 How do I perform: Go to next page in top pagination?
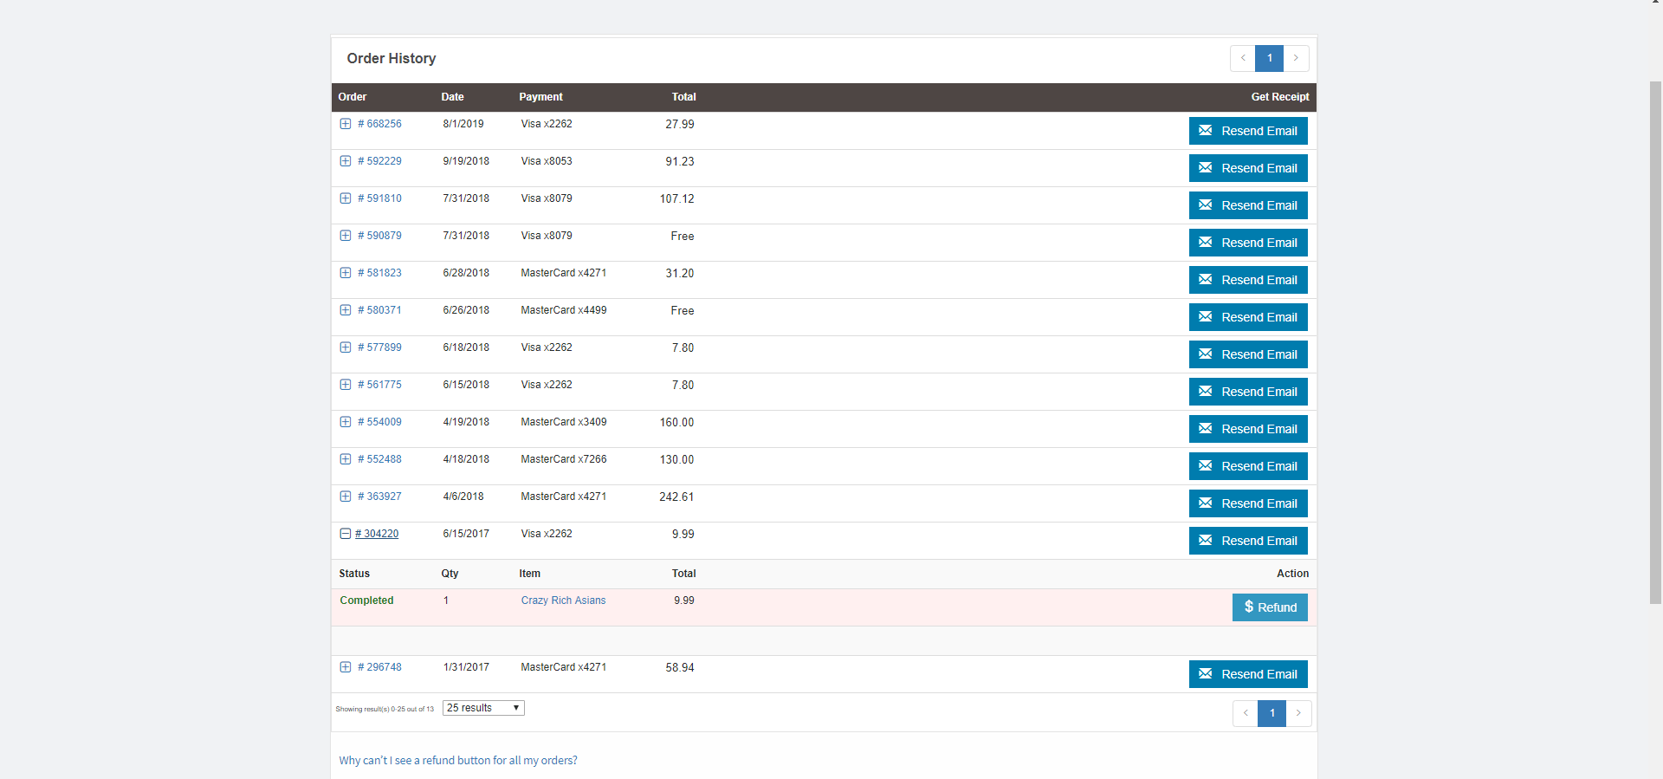1296,58
